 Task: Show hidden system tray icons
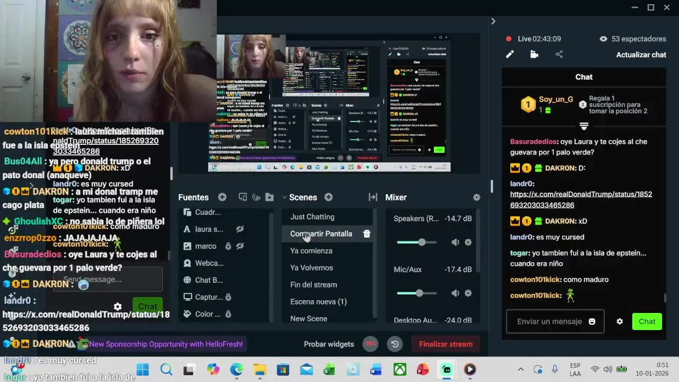click(521, 369)
